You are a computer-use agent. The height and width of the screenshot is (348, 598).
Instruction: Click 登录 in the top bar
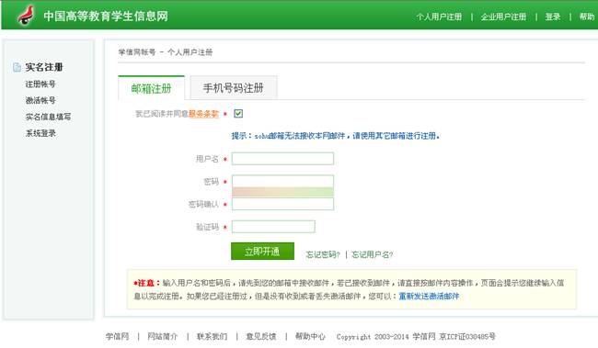553,17
